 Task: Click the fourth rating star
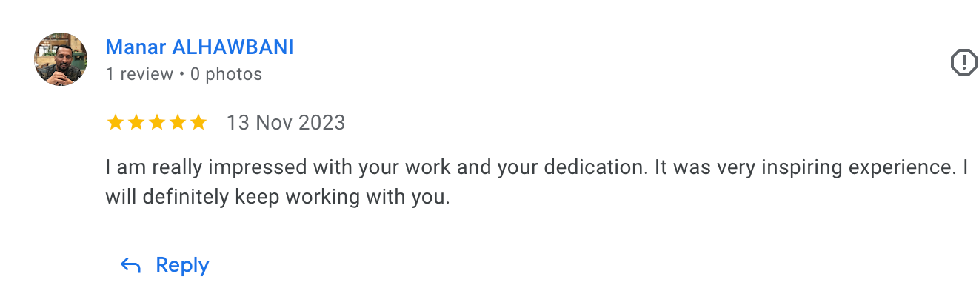178,122
